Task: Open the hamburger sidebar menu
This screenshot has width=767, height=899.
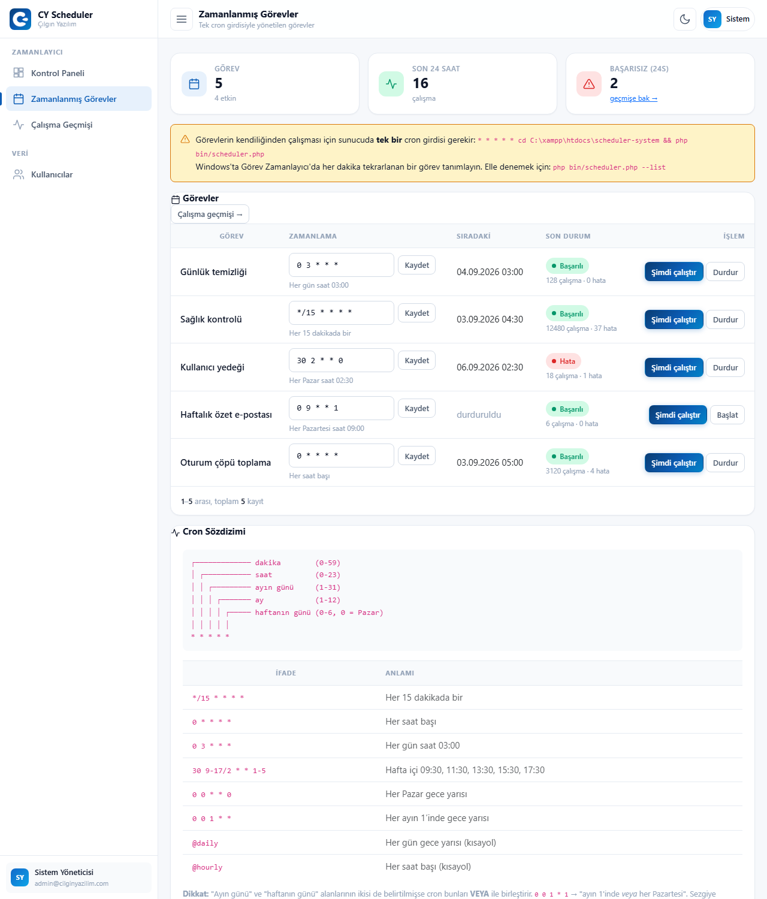Action: [x=182, y=19]
